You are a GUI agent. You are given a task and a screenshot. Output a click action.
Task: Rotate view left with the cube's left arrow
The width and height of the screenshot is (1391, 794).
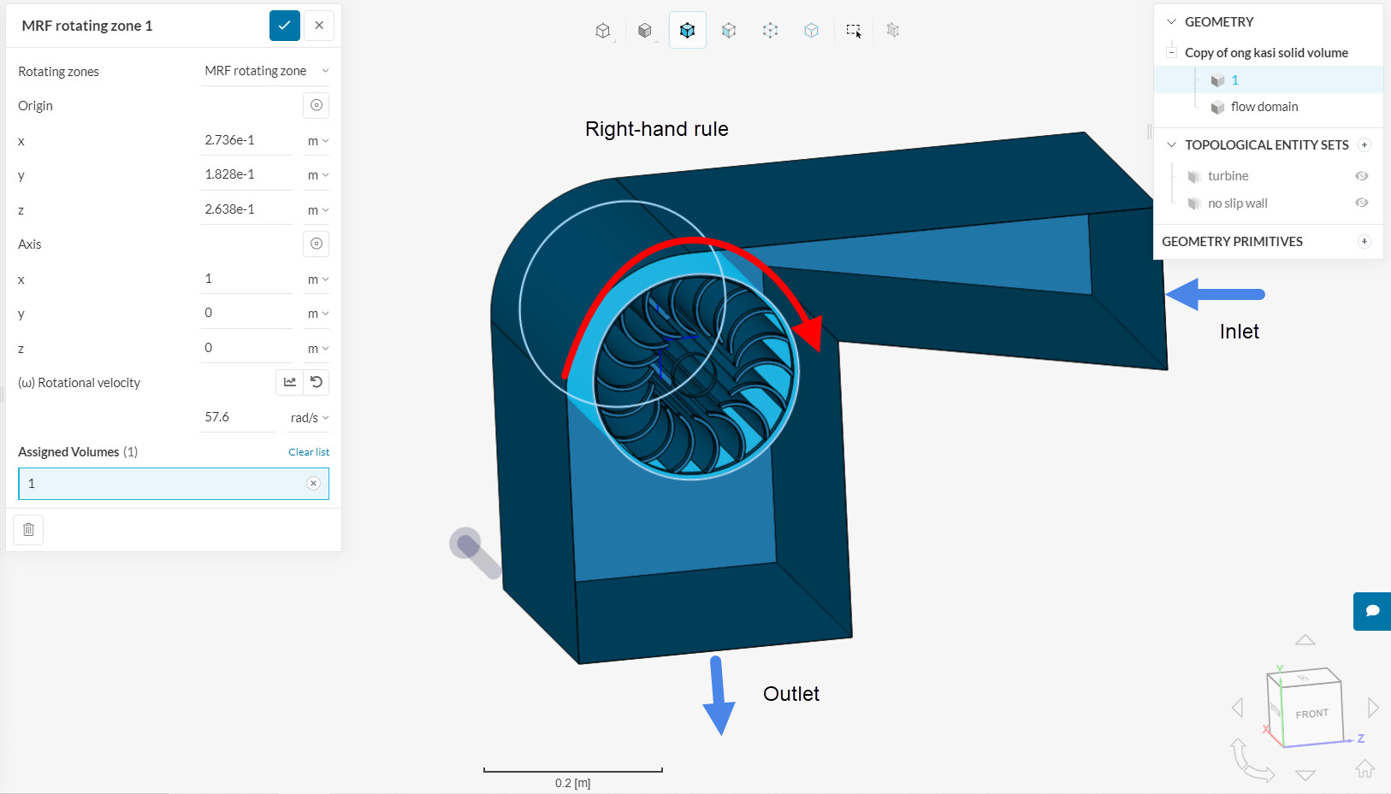(1237, 708)
